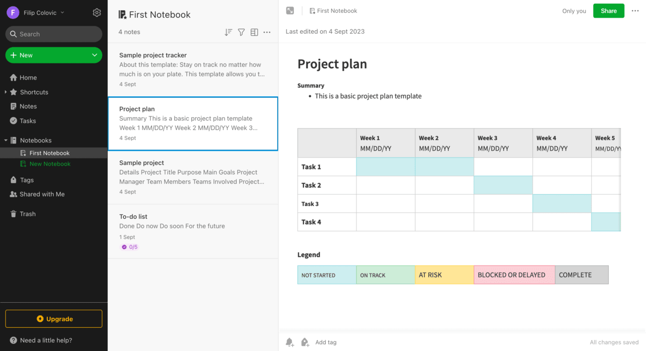Click the sort notes icon
This screenshot has height=351, width=646.
228,32
